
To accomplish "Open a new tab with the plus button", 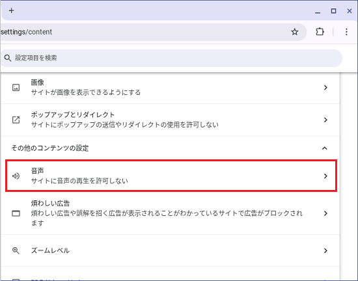I will click(x=12, y=10).
